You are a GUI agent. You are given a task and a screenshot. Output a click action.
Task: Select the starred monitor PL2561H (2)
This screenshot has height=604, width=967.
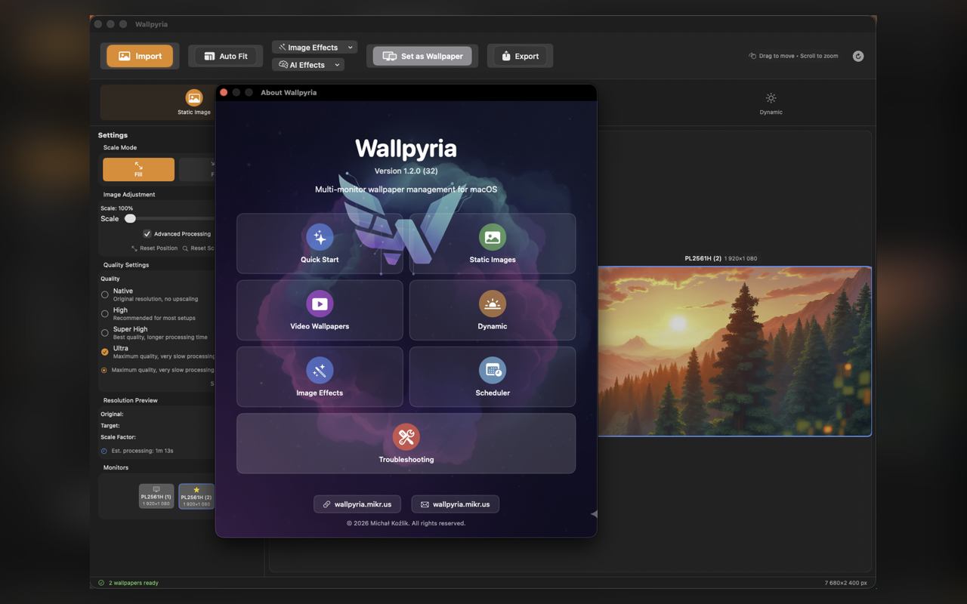[196, 496]
